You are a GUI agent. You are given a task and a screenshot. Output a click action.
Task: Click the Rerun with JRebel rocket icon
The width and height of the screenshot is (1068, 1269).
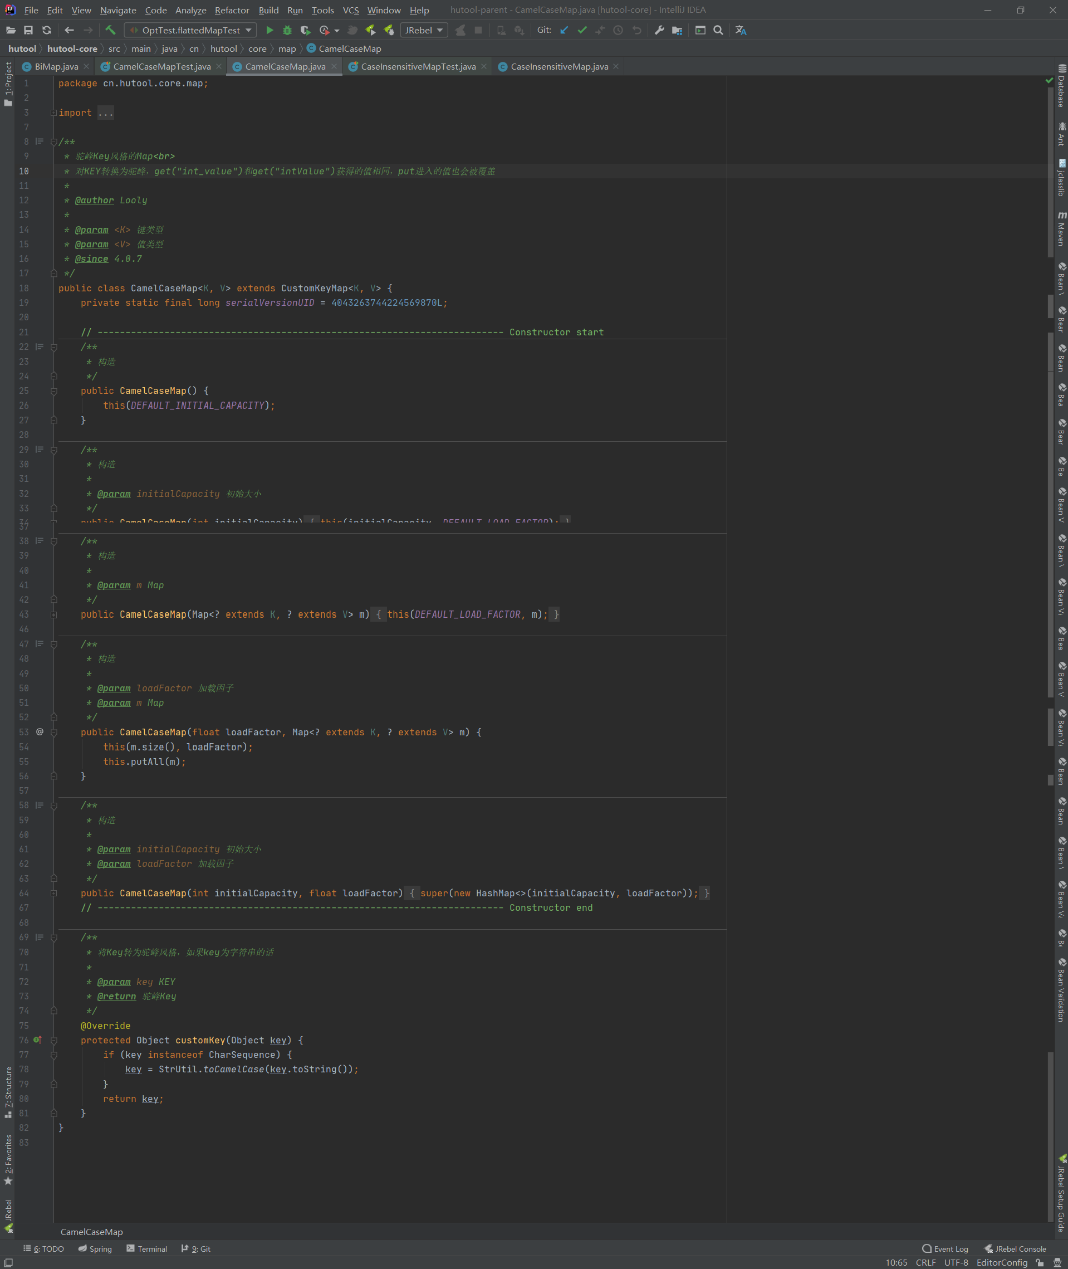[x=370, y=30]
